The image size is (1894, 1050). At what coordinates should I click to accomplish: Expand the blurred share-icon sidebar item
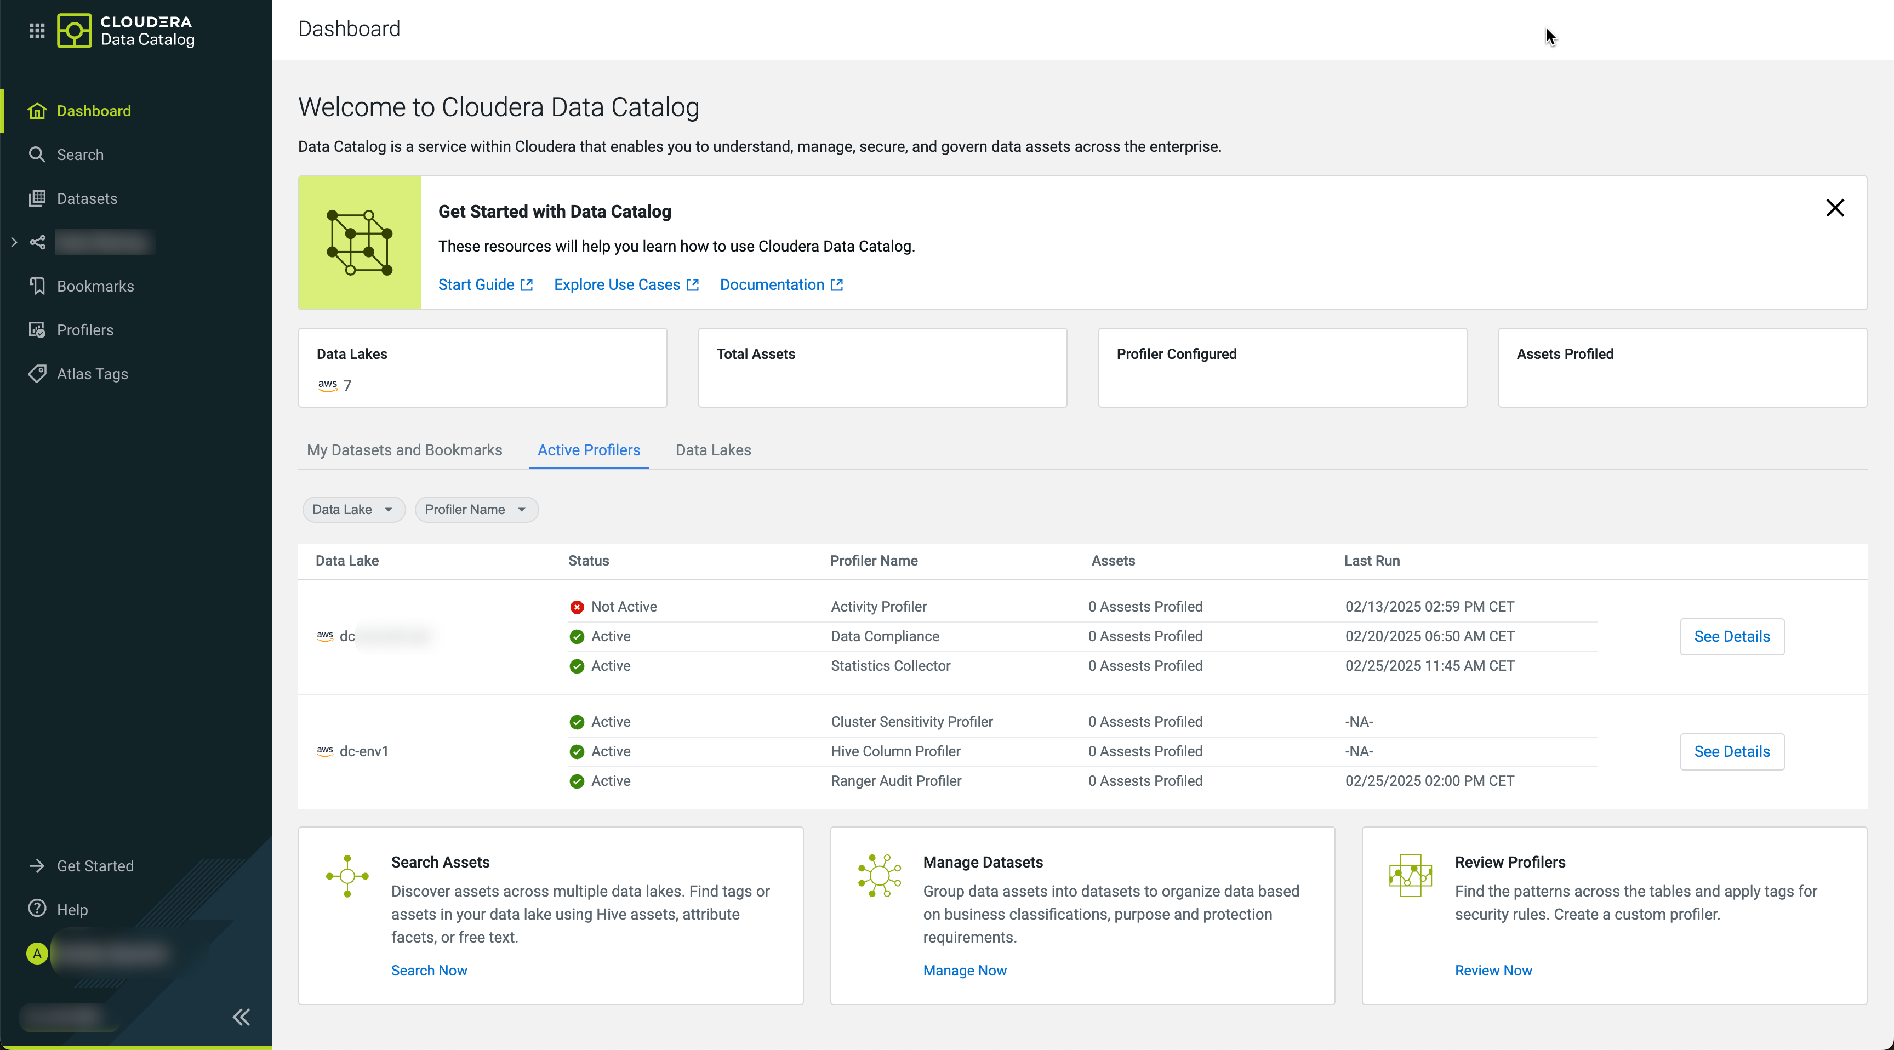[14, 242]
